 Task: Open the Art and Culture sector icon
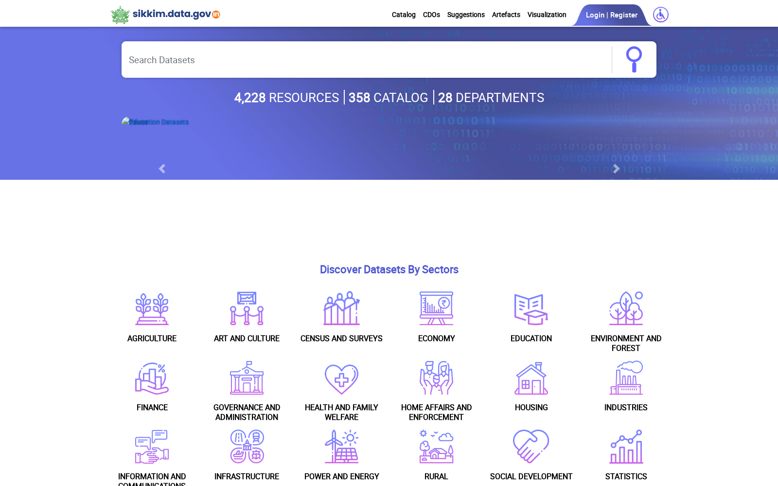tap(247, 309)
